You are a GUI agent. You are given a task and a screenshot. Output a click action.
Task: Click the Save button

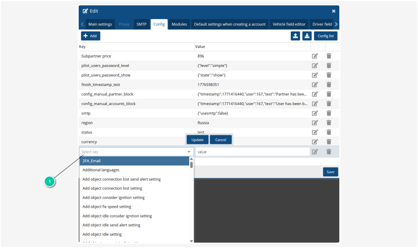point(330,172)
